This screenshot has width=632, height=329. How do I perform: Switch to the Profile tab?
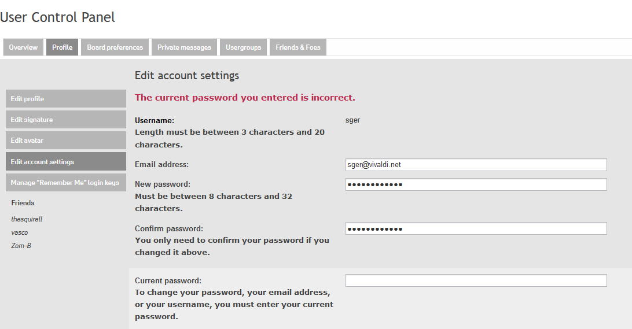tap(62, 47)
